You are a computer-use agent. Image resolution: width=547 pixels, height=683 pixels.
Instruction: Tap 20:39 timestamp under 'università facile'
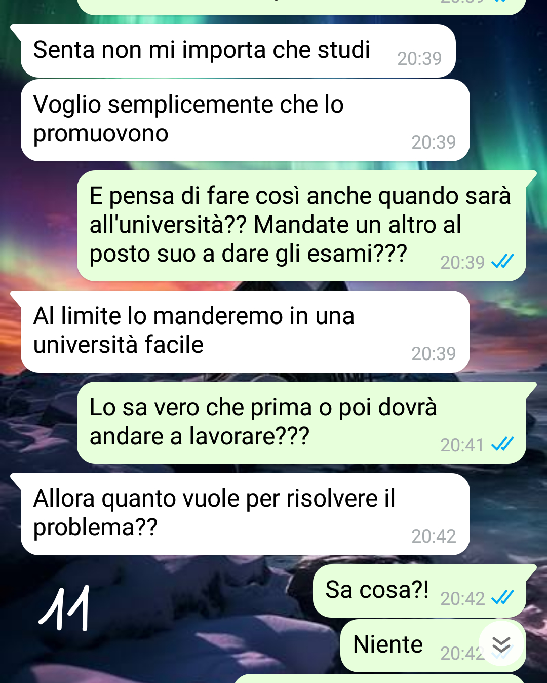tap(434, 354)
